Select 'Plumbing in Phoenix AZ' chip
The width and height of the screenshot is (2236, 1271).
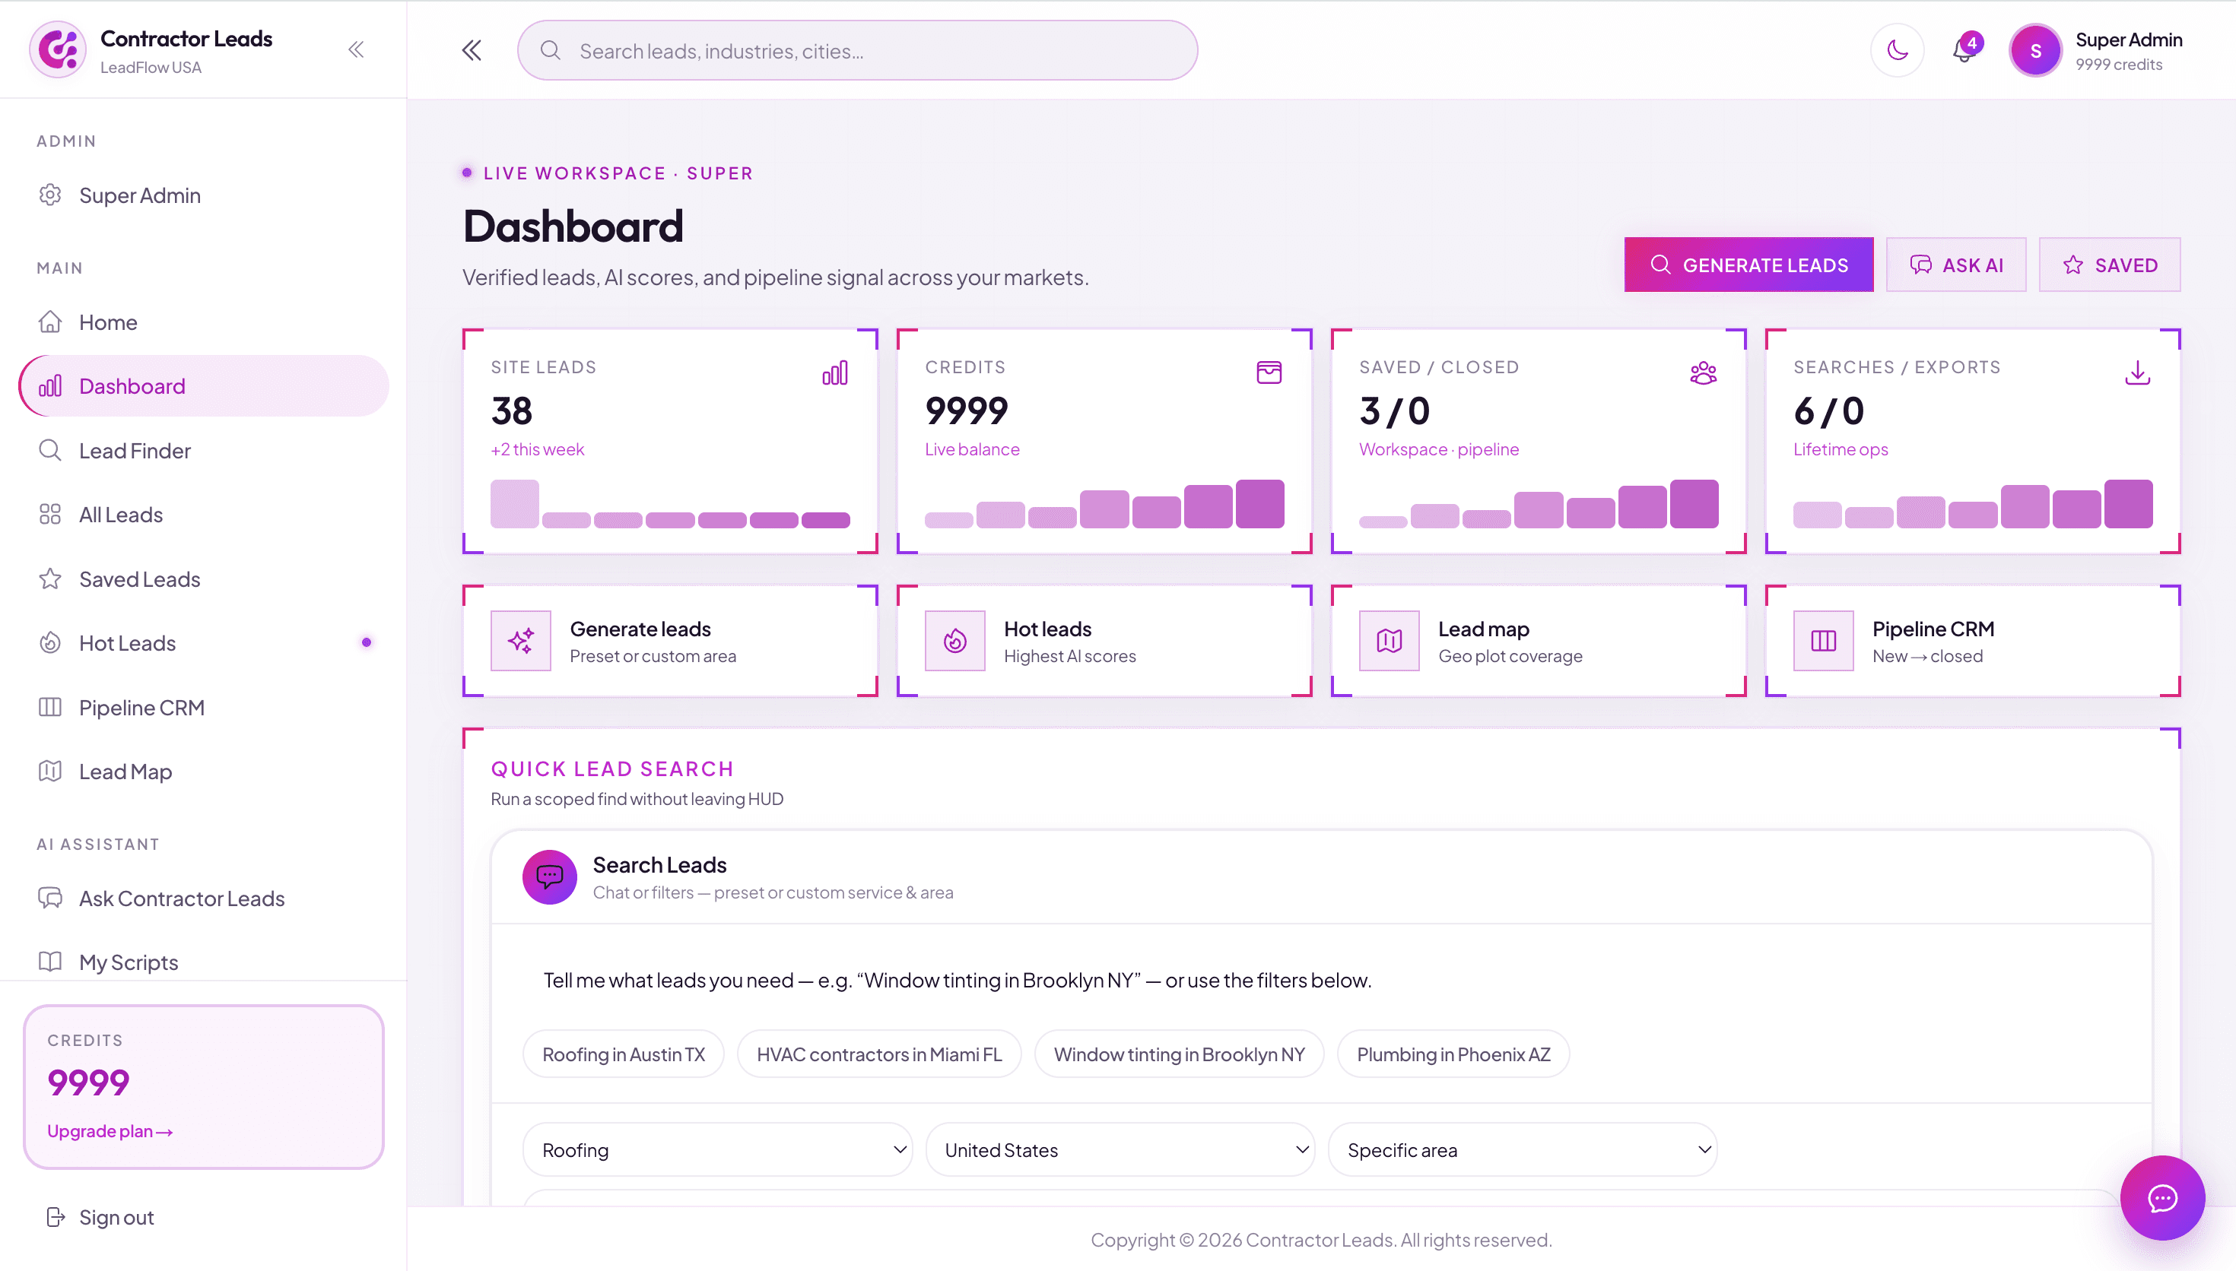pos(1453,1054)
